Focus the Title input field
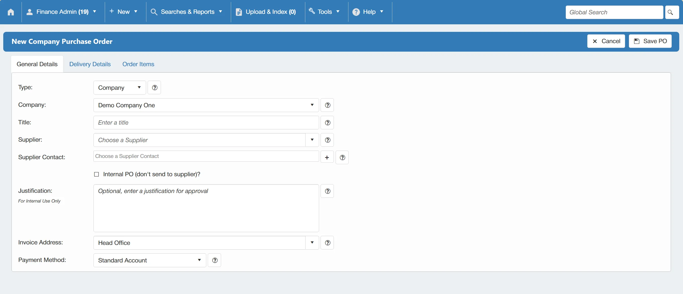683x294 pixels. coord(206,123)
